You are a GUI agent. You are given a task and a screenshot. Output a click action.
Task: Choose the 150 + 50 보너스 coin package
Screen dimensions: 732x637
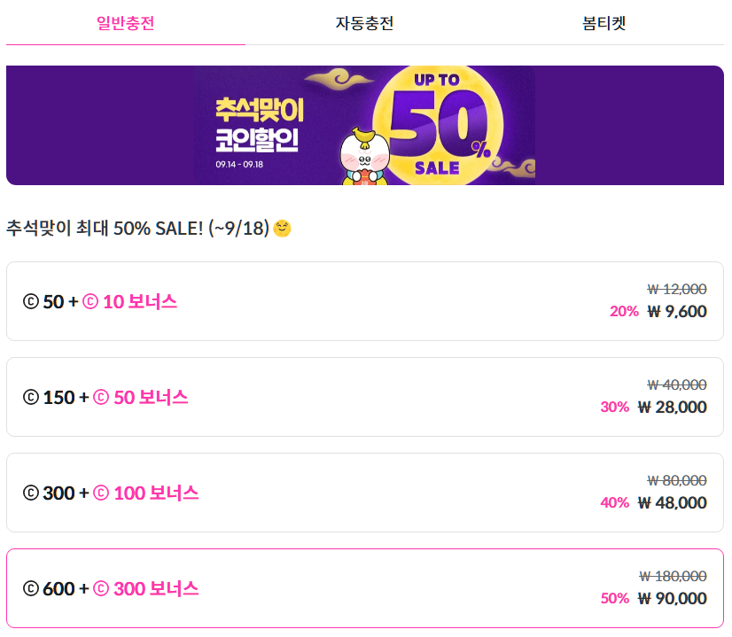tap(364, 397)
